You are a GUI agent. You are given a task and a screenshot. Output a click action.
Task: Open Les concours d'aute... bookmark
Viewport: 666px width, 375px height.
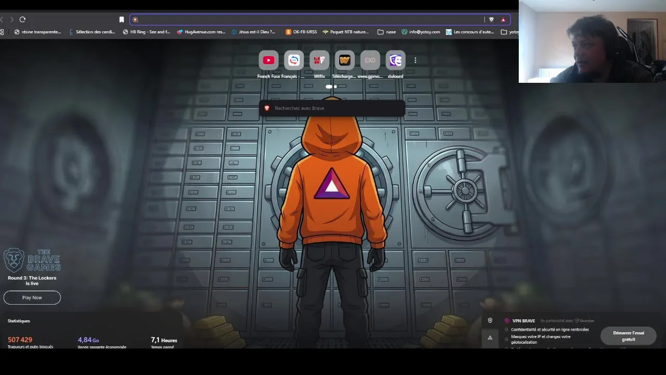coord(470,32)
